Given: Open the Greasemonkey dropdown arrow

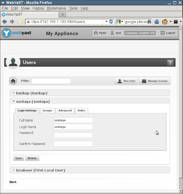Looking at the screenshot, I should click(171, 22).
